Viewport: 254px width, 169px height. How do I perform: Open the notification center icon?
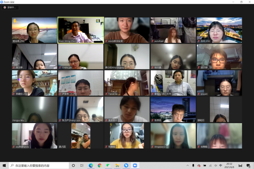pos(248,166)
